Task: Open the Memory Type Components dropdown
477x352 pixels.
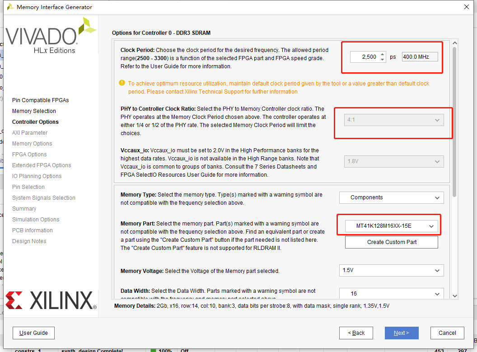Action: (x=392, y=197)
